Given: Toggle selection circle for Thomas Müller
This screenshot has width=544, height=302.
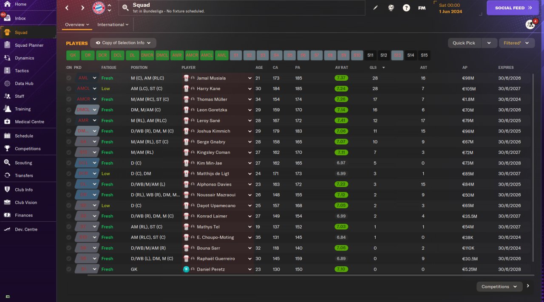Looking at the screenshot, I should click(69, 99).
